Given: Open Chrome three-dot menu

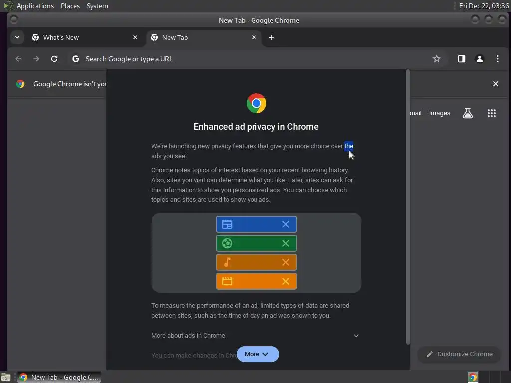Looking at the screenshot, I should tap(498, 59).
